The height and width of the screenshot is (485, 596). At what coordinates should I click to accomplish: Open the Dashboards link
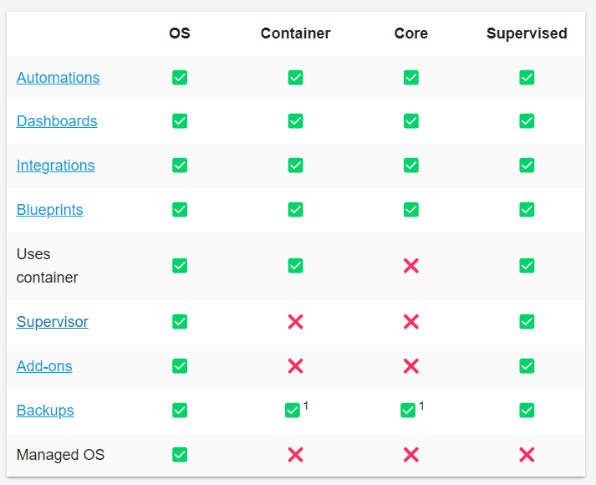tap(57, 121)
